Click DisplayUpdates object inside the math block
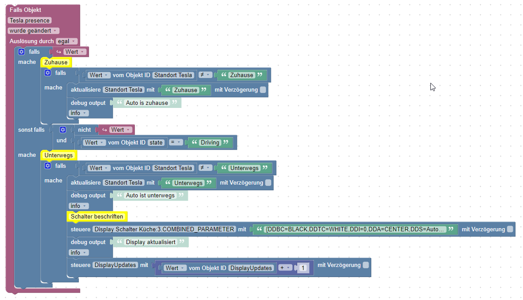Screen dimensions: 523x300 (251, 268)
